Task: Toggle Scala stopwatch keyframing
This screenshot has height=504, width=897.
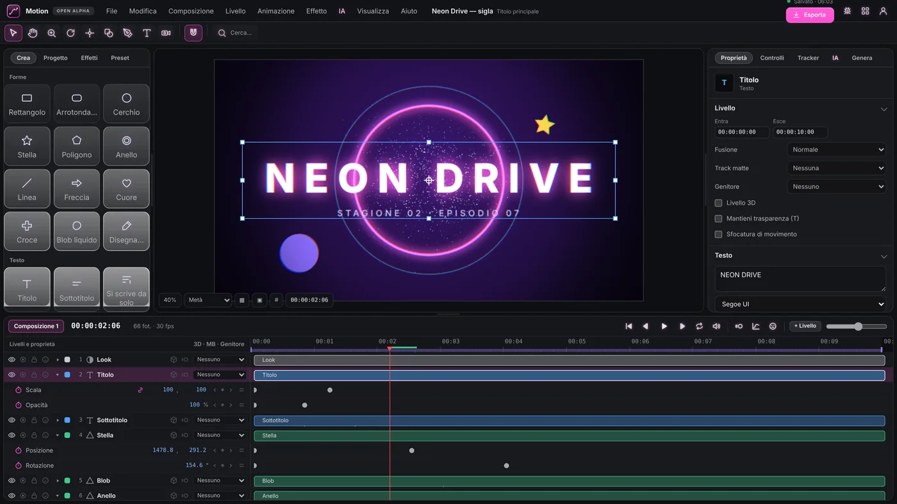Action: (19, 390)
